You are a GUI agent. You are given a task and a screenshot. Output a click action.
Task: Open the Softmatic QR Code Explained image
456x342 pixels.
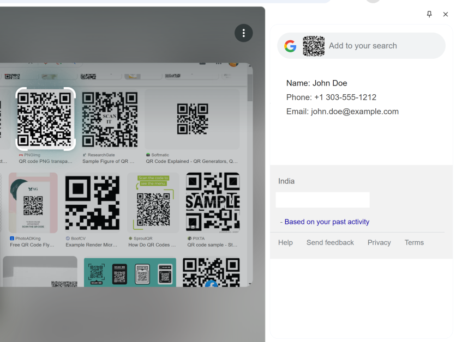(192, 119)
